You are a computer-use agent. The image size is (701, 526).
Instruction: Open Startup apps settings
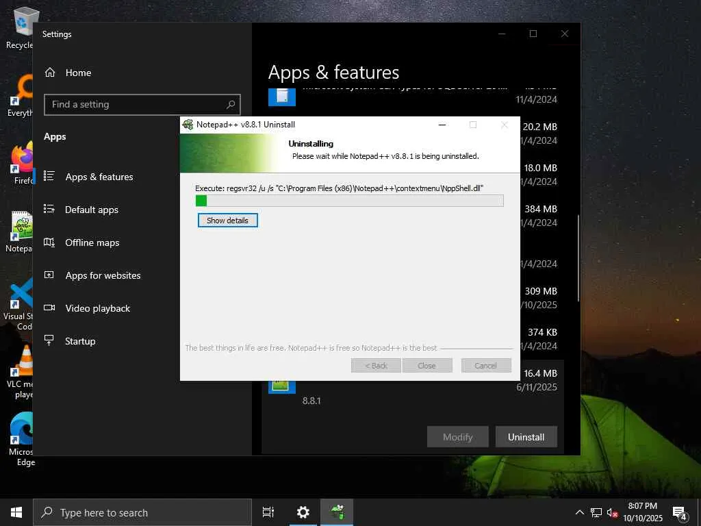pyautogui.click(x=80, y=341)
